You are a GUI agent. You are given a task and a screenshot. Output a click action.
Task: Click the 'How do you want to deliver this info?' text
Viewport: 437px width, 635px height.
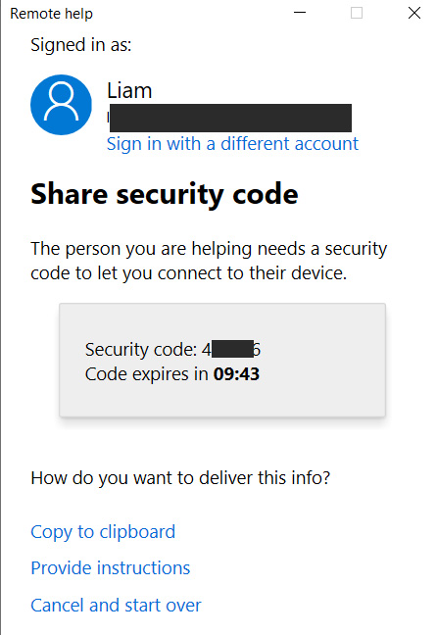tap(180, 478)
